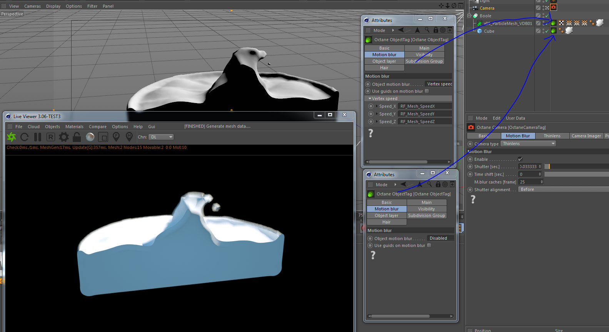This screenshot has width=609, height=332.
Task: Toggle visibility dots for Camera object
Action: click(x=543, y=8)
